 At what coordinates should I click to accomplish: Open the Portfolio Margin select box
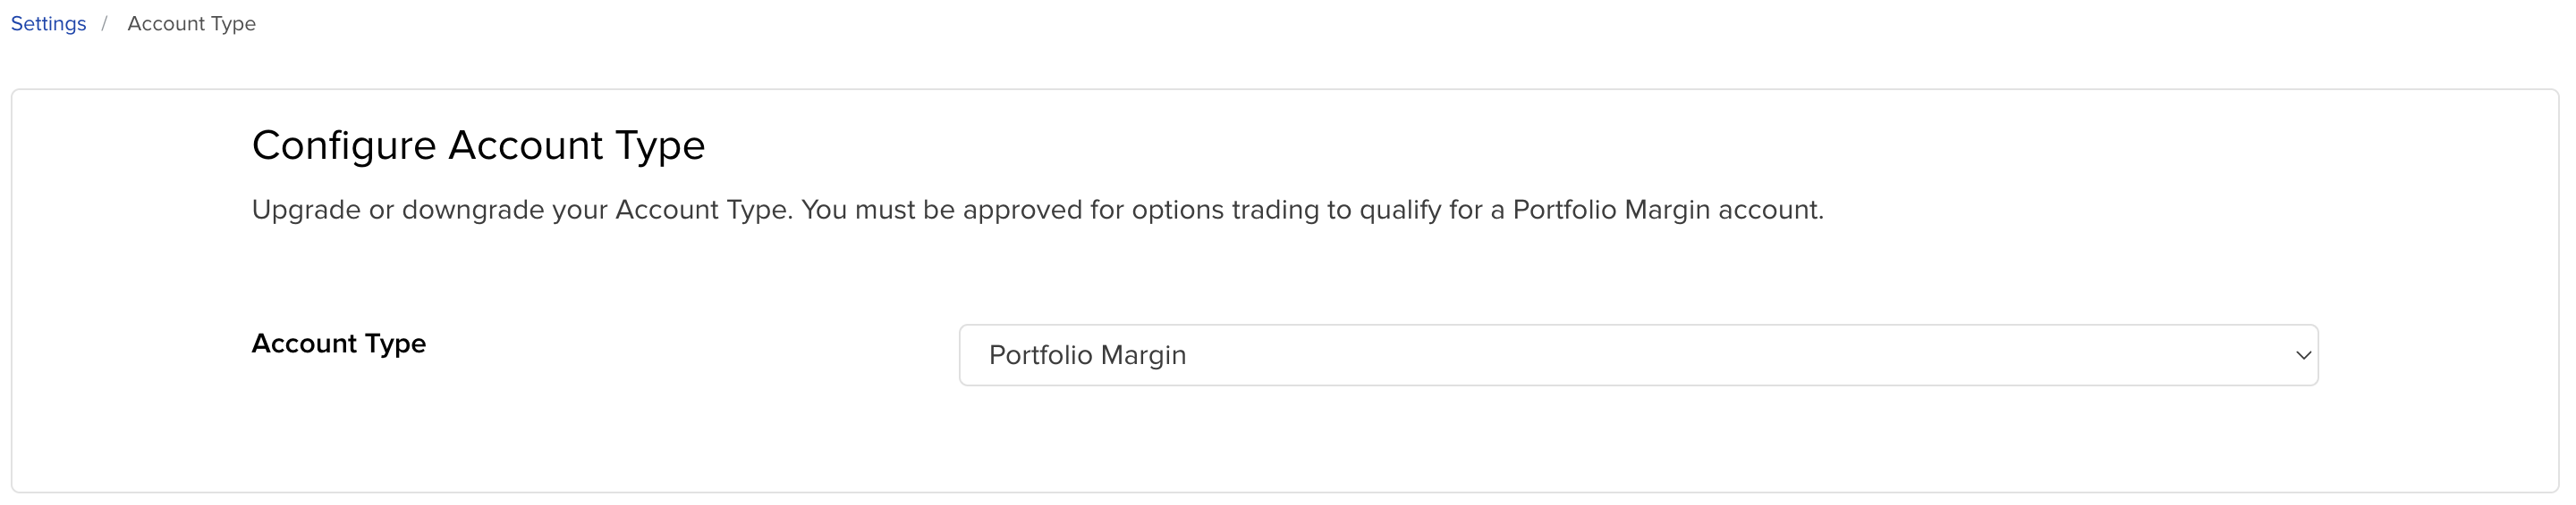[1638, 355]
